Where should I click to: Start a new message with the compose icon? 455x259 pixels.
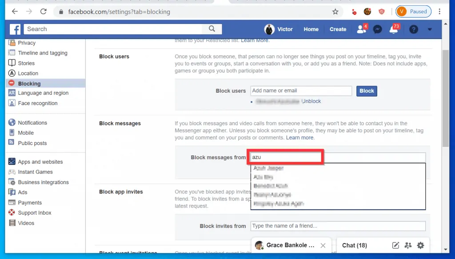pyautogui.click(x=395, y=245)
